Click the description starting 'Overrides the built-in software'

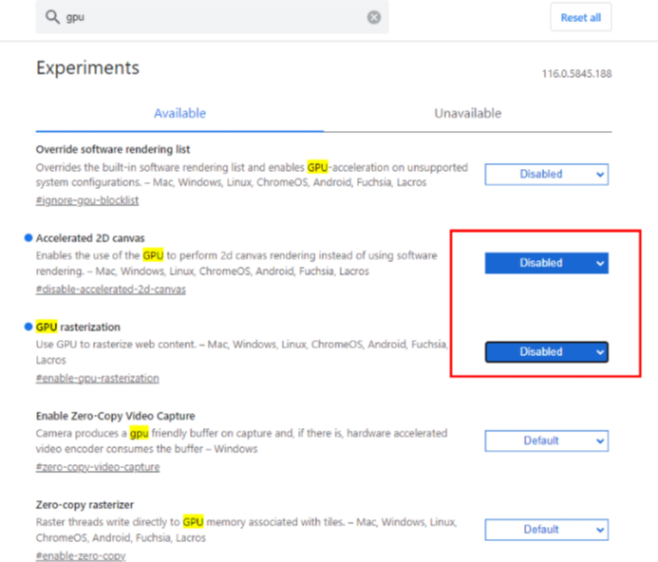coord(252,175)
